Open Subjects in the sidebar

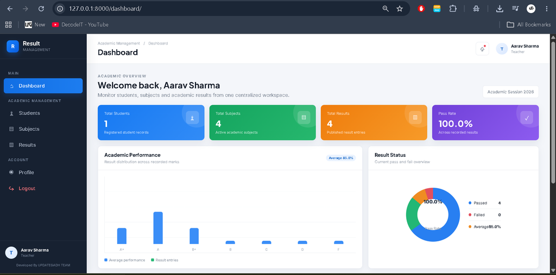pos(43,129)
